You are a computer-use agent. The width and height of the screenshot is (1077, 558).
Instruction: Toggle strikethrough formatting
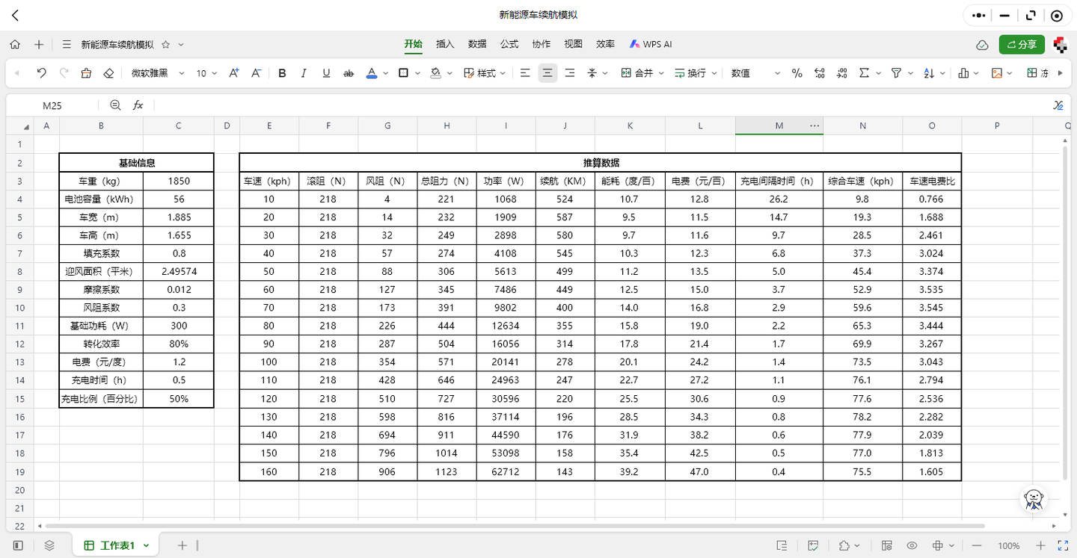[348, 73]
